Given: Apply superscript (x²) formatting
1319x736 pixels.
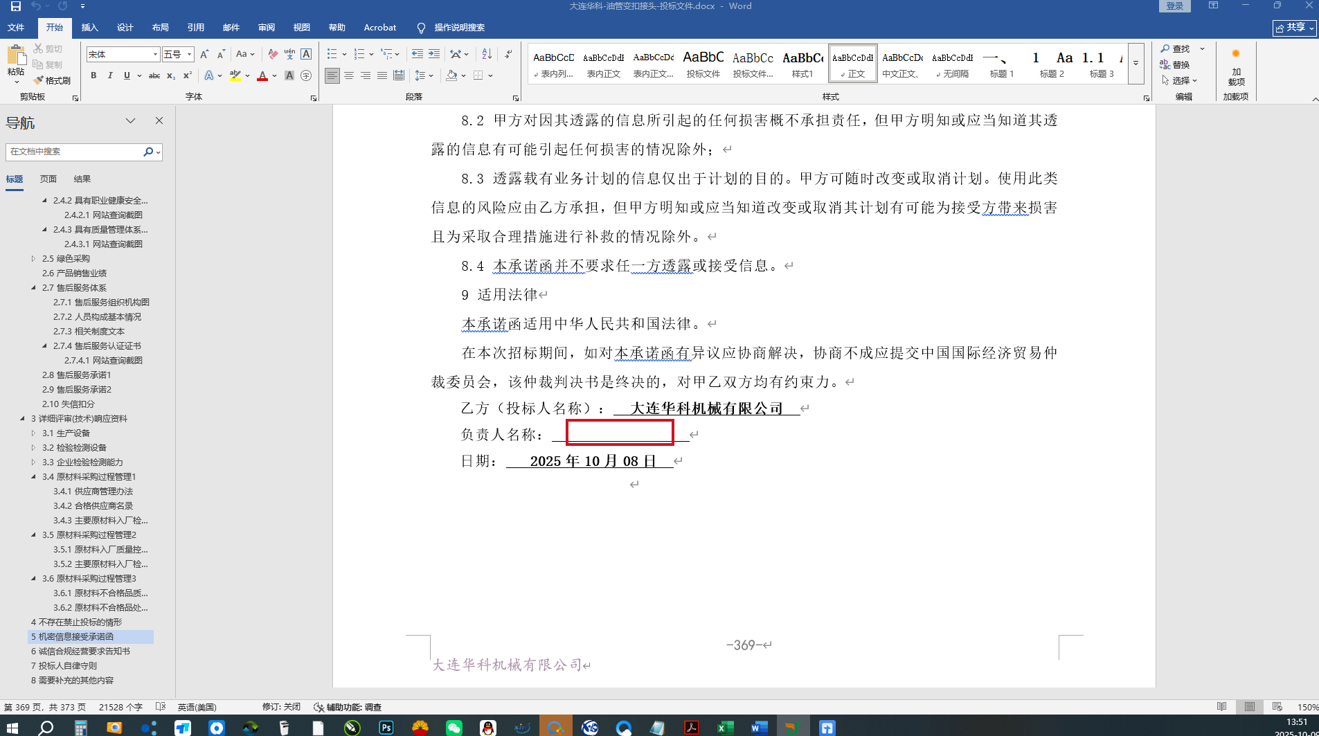Looking at the screenshot, I should coord(187,75).
